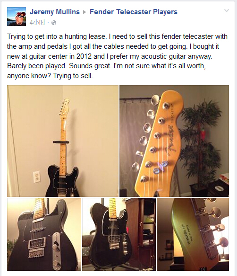Click the humbucker pickup in body photo

click(x=37, y=244)
